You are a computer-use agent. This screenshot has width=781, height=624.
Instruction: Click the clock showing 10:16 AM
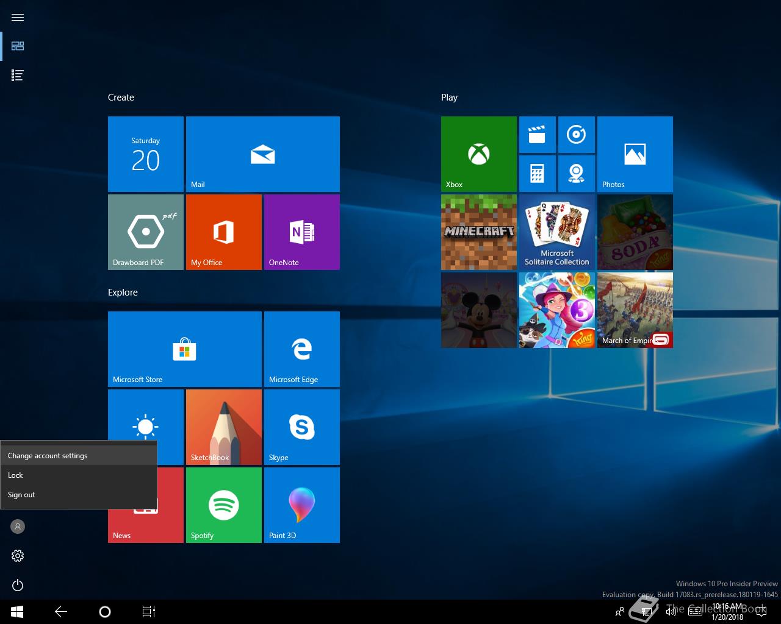coord(727,612)
